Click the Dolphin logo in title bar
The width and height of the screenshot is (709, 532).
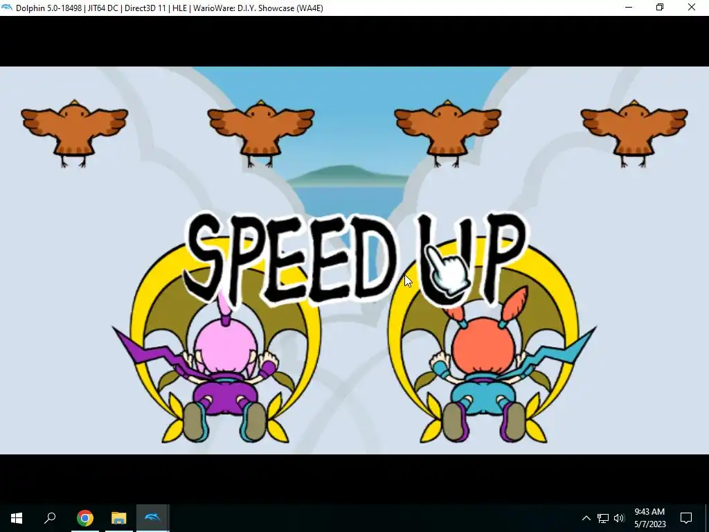pyautogui.click(x=7, y=8)
